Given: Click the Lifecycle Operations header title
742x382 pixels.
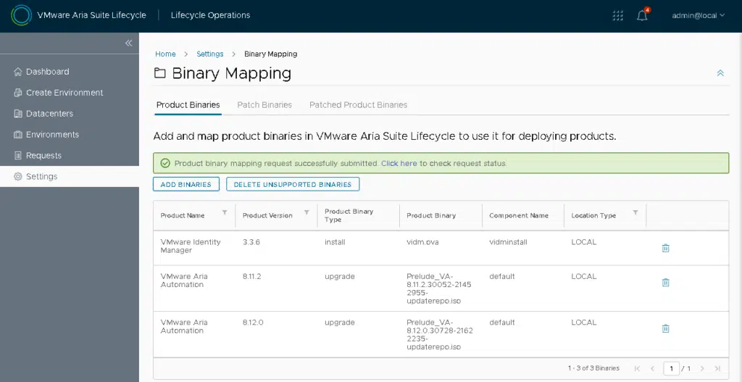Looking at the screenshot, I should coord(210,15).
